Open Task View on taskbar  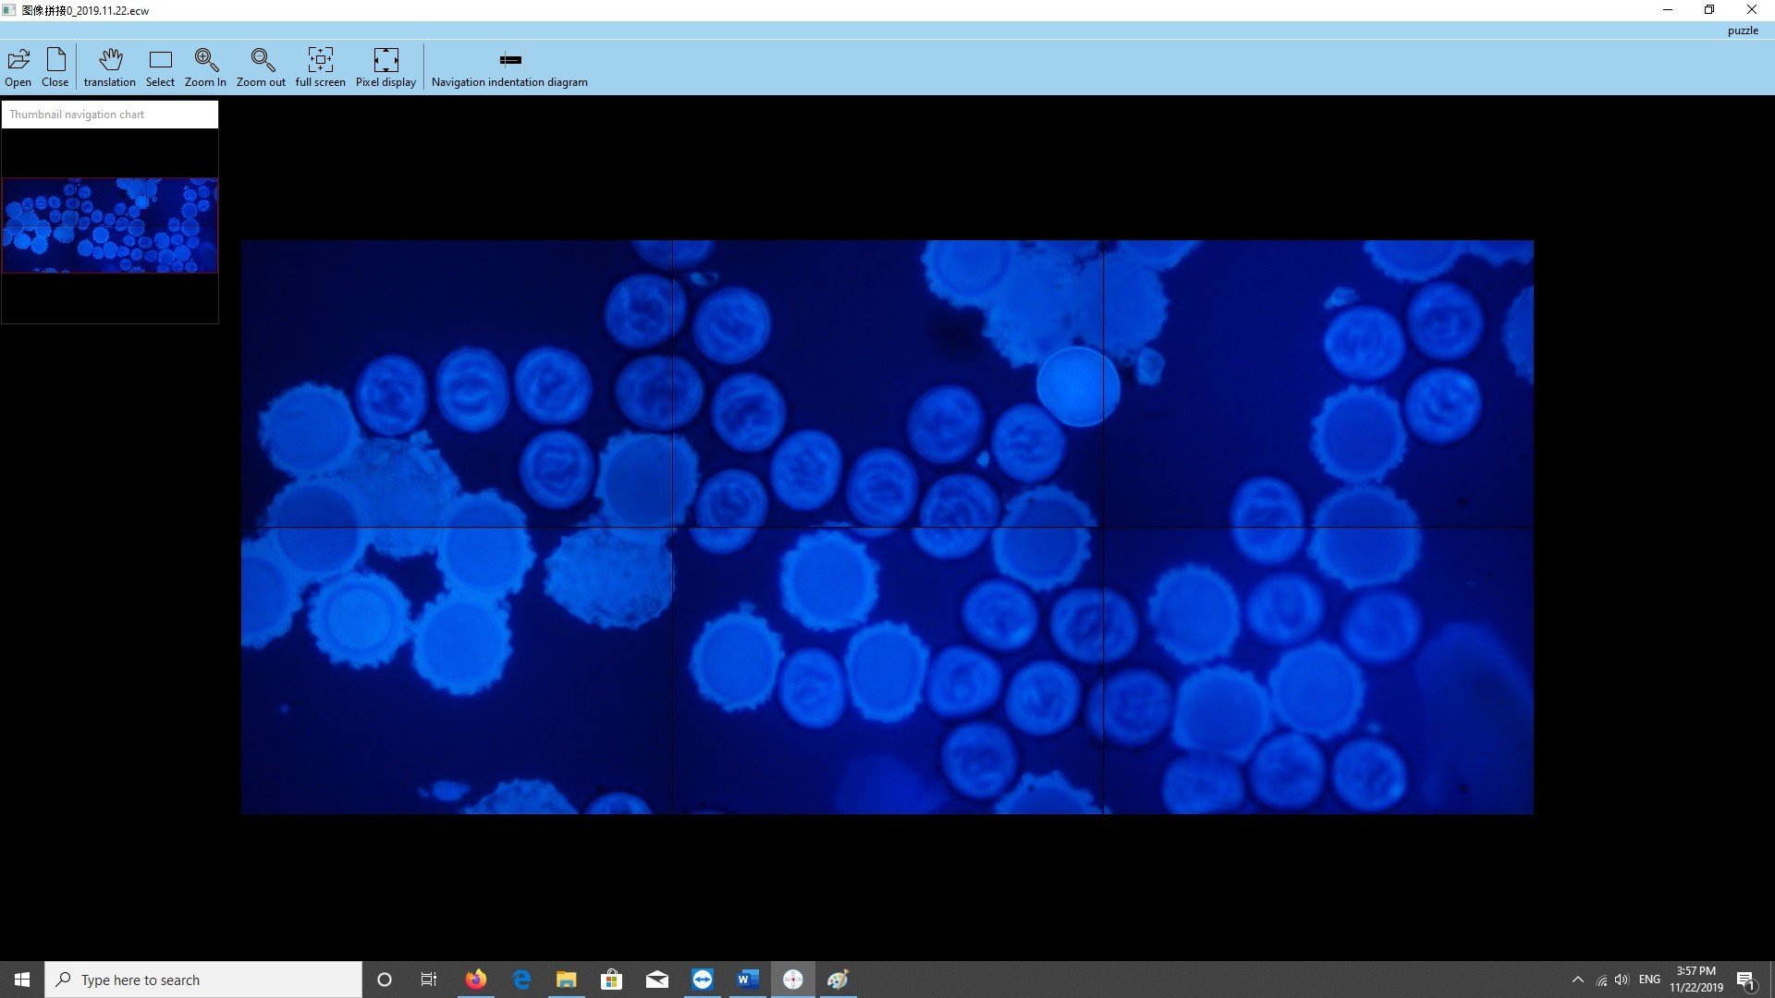[x=429, y=980]
